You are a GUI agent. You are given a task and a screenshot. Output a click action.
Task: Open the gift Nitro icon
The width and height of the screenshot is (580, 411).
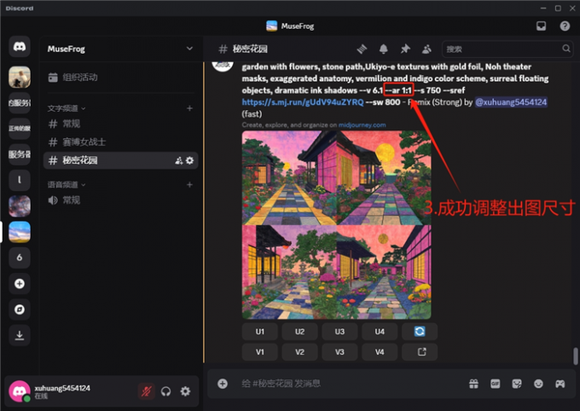click(x=474, y=384)
